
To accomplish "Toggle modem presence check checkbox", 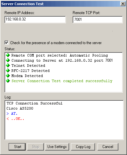I will pyautogui.click(x=6, y=43).
